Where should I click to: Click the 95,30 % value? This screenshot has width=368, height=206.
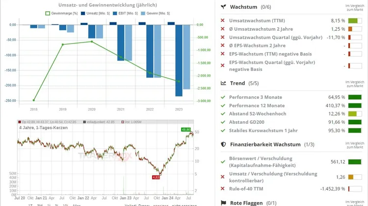tap(337, 130)
